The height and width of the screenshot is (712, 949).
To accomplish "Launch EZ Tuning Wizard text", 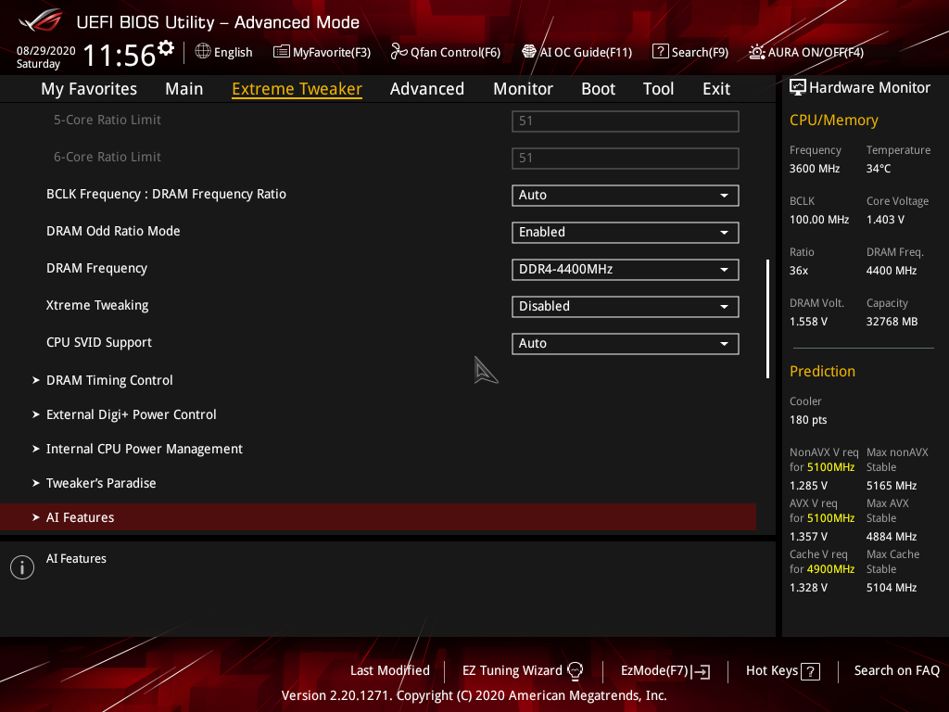I will (512, 671).
